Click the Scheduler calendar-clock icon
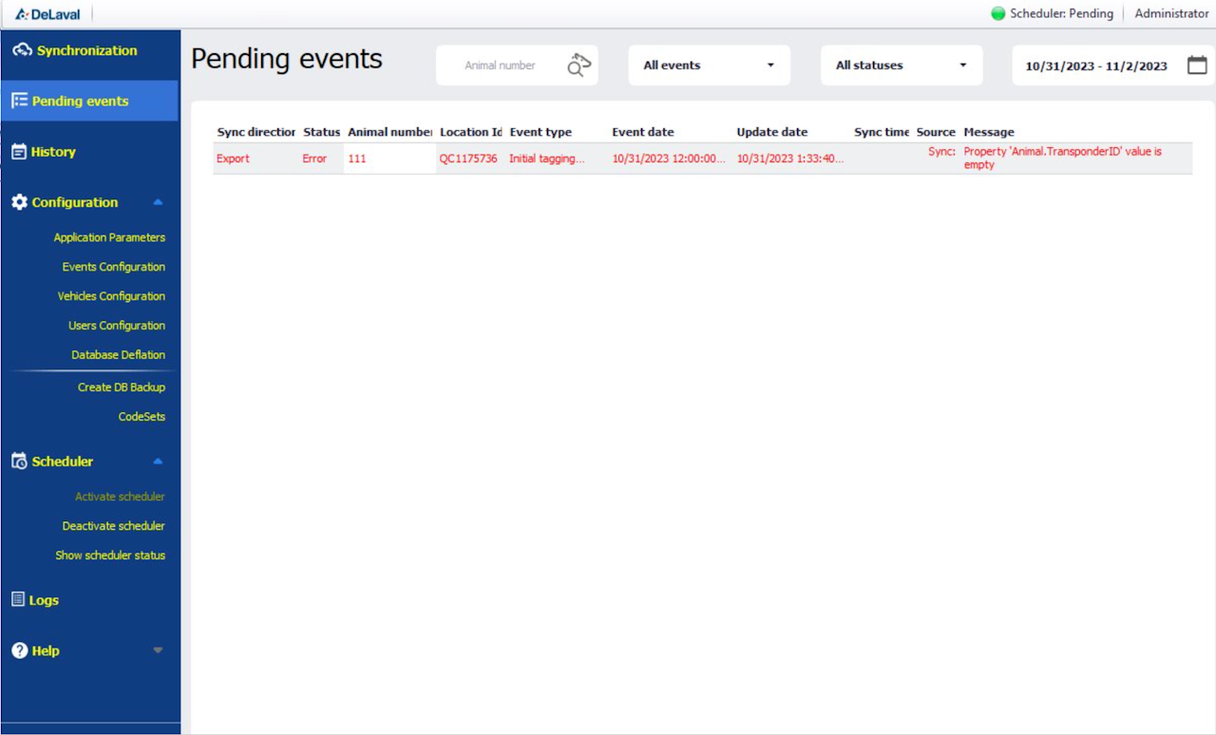 19,462
